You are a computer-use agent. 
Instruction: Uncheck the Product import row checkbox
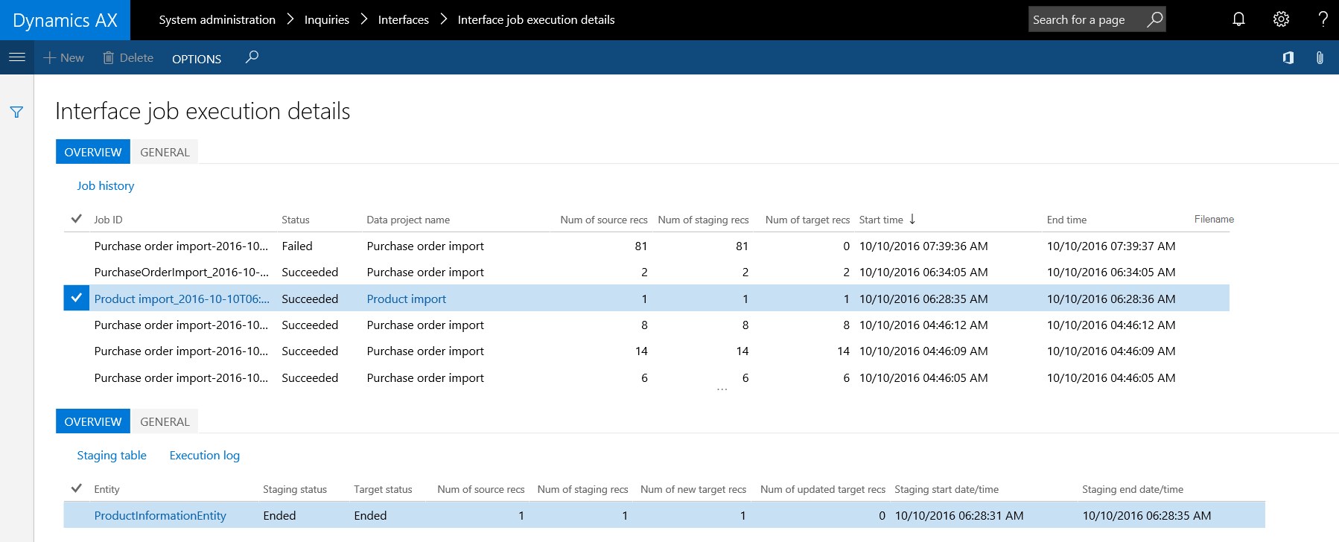pyautogui.click(x=76, y=299)
